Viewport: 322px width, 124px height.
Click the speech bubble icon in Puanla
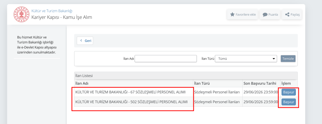pyautogui.click(x=265, y=14)
